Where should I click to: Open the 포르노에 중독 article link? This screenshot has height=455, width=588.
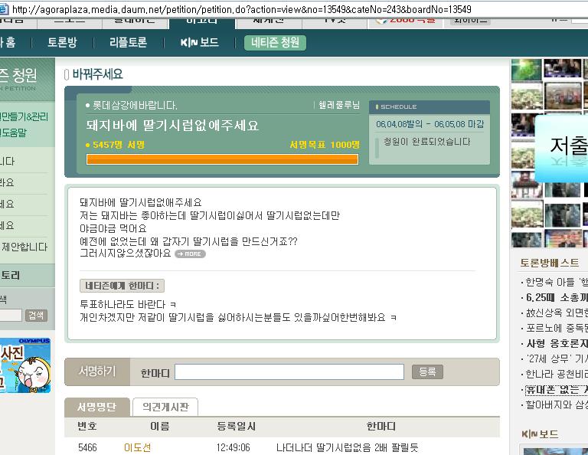click(557, 328)
